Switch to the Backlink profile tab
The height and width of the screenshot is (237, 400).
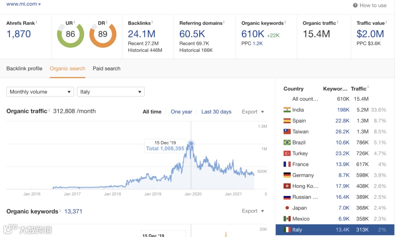24,69
